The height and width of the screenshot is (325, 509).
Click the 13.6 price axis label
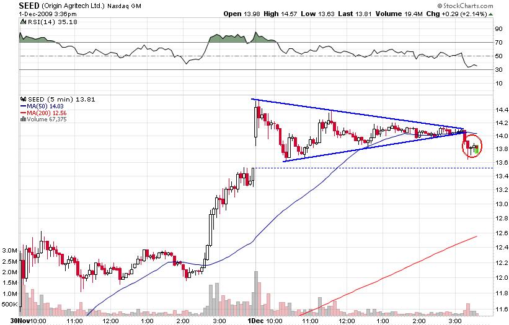pyautogui.click(x=502, y=162)
